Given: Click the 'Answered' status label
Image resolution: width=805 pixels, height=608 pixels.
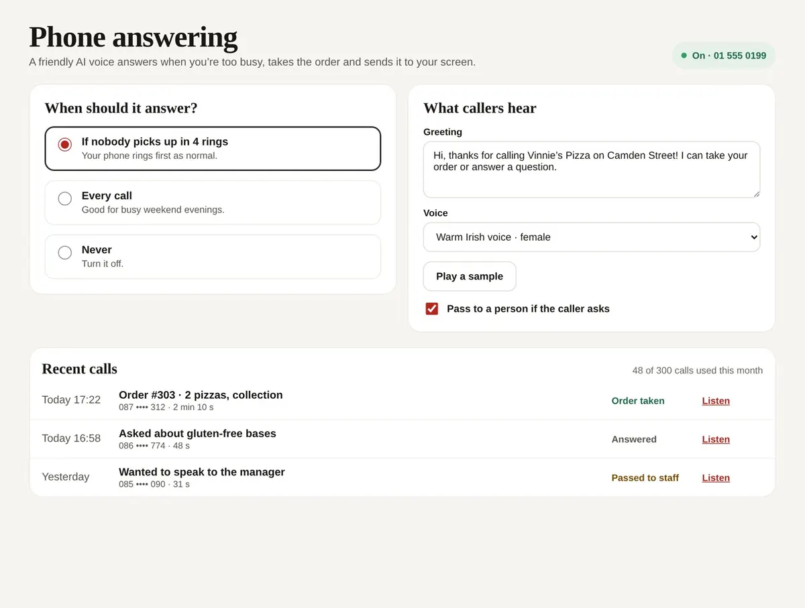Looking at the screenshot, I should tap(634, 440).
